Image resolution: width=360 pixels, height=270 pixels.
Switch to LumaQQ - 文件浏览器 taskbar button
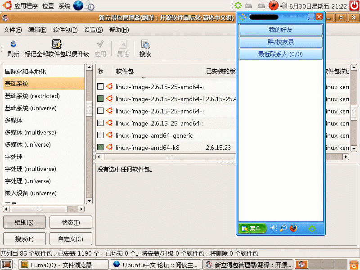tap(63, 265)
